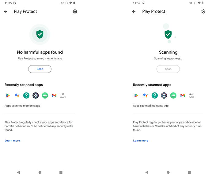The height and width of the screenshot is (177, 208).
Task: Open settings gear on the Scanning screen
Action: coord(203,11)
